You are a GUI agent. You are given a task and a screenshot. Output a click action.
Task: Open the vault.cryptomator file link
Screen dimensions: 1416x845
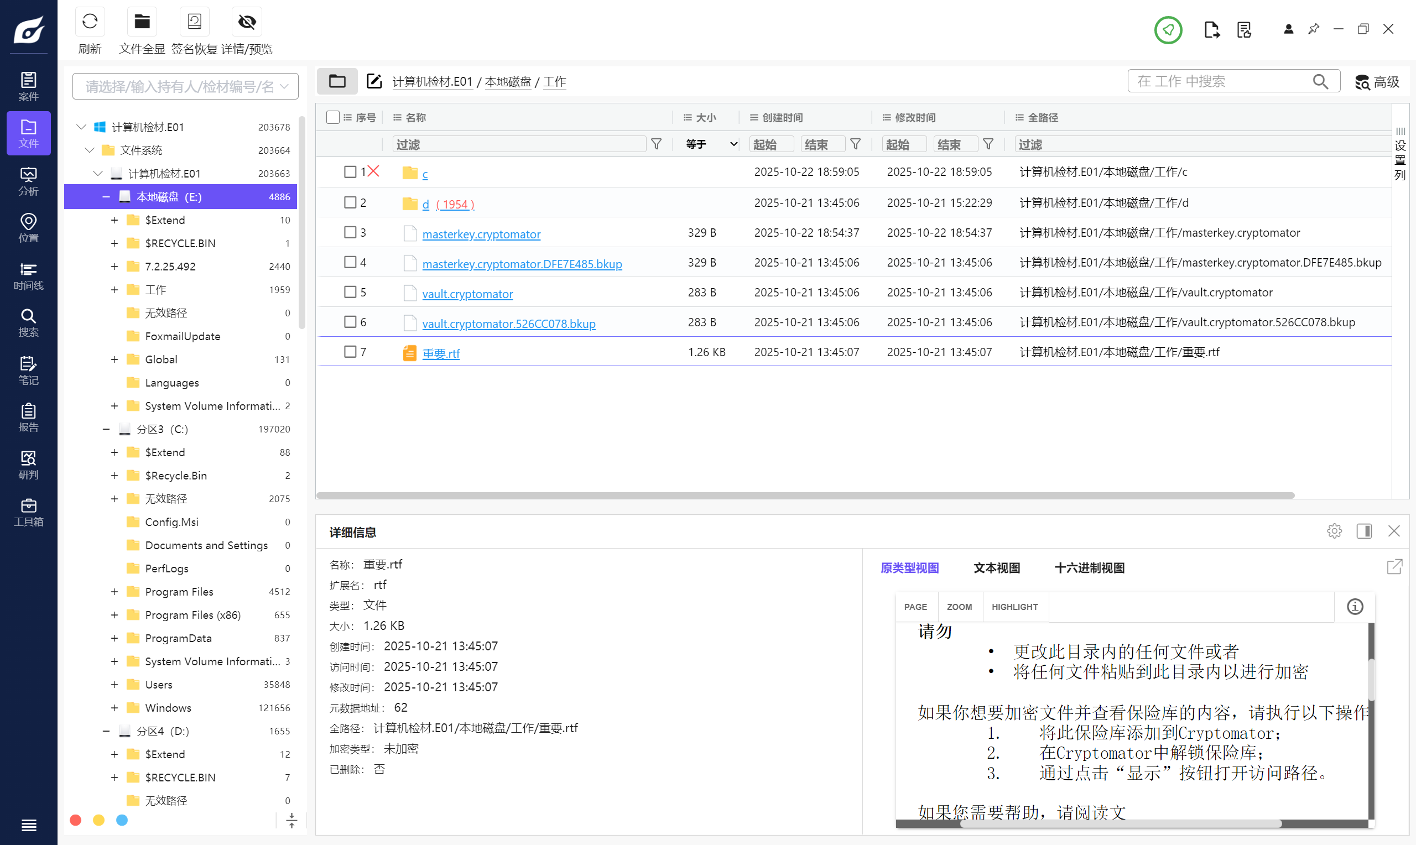[x=467, y=294]
